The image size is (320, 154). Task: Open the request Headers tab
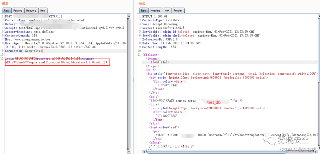[31, 10]
